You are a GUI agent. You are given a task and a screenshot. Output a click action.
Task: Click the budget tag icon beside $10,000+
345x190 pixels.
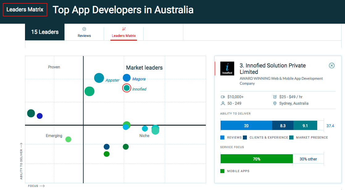pyautogui.click(x=223, y=97)
